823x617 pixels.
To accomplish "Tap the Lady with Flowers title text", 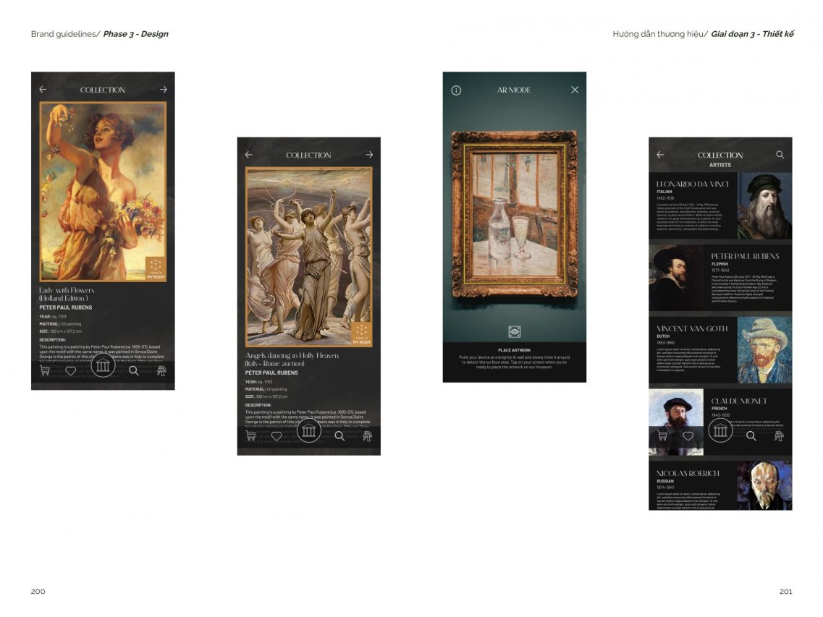I will 67,294.
